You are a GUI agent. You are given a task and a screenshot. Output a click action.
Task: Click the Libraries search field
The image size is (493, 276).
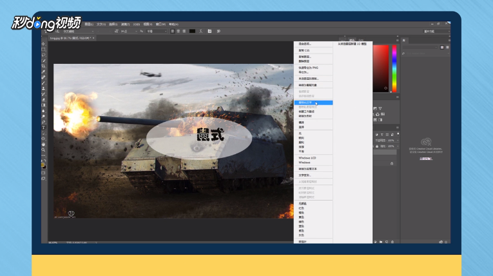[426, 54]
